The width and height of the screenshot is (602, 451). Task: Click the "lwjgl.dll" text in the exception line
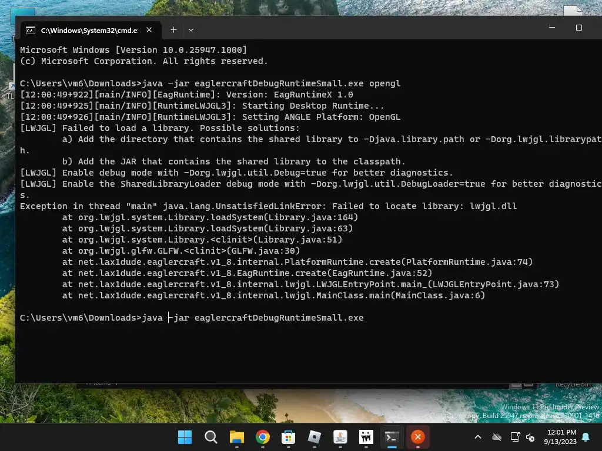[493, 206]
